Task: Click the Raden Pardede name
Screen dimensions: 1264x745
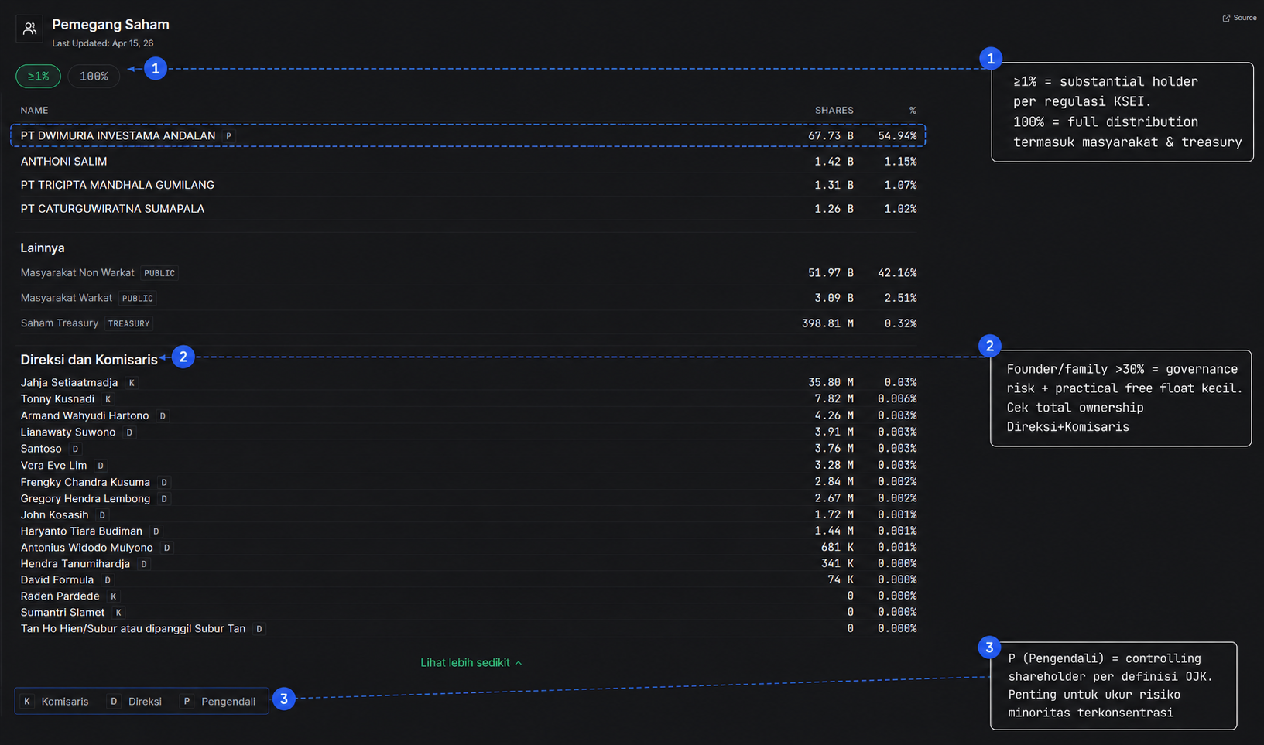Action: click(x=60, y=596)
